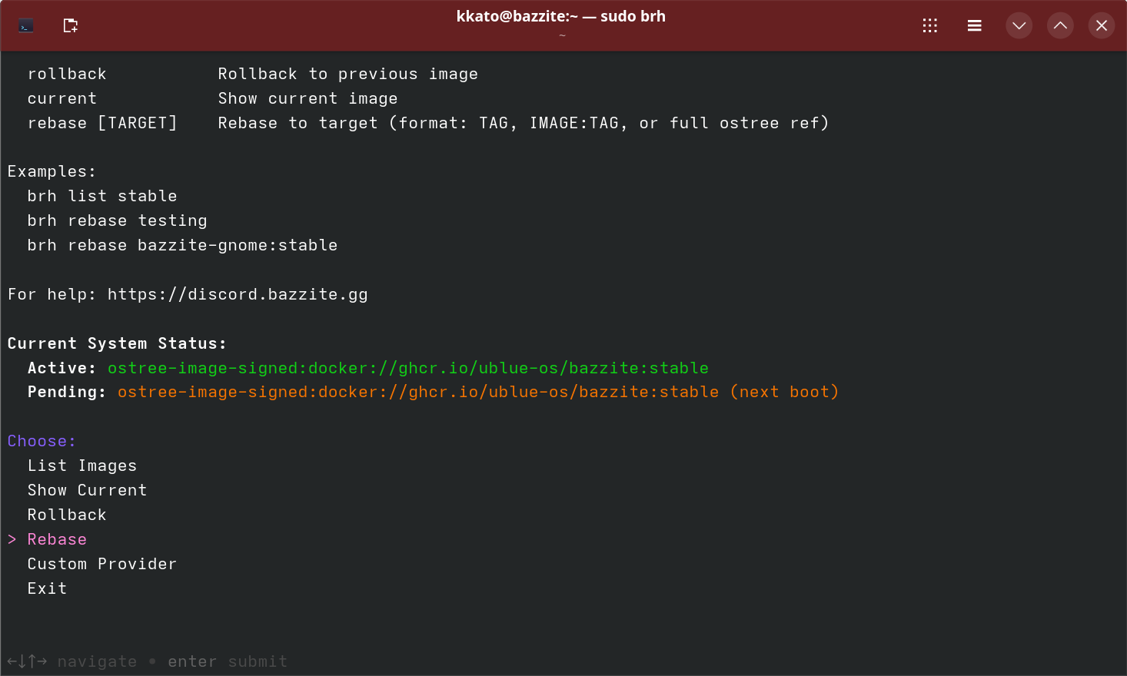This screenshot has height=676, width=1127.
Task: Click the orange Pending next-boot image text
Action: click(477, 392)
